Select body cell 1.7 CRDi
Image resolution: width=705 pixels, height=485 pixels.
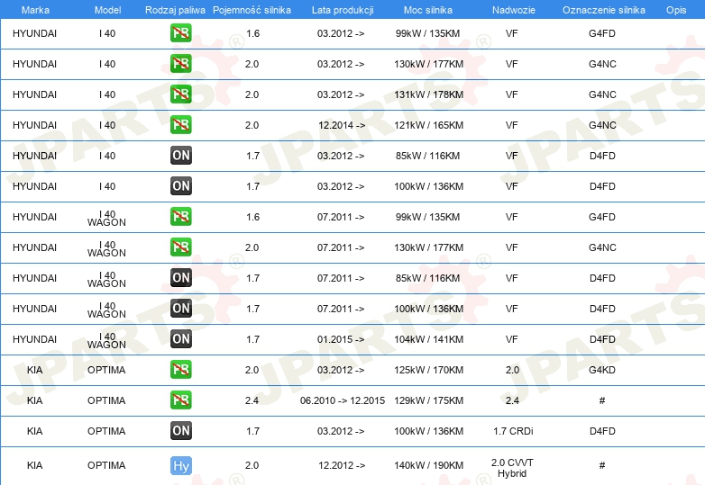click(513, 431)
